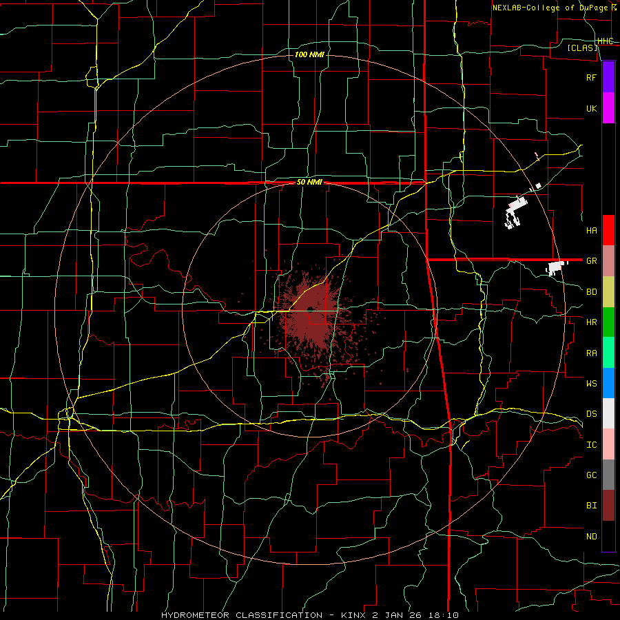Viewport: 620px width, 620px height.
Task: Click the HR legend label
Action: point(592,322)
